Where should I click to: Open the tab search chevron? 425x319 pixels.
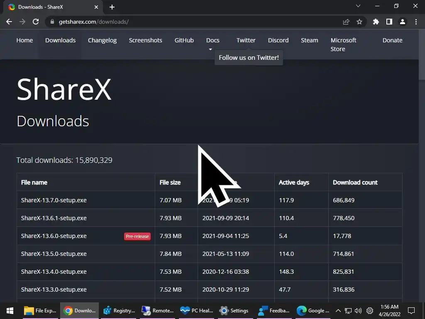coord(358,6)
